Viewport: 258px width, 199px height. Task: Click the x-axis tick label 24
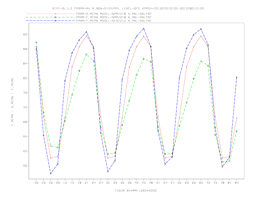click(x=93, y=183)
